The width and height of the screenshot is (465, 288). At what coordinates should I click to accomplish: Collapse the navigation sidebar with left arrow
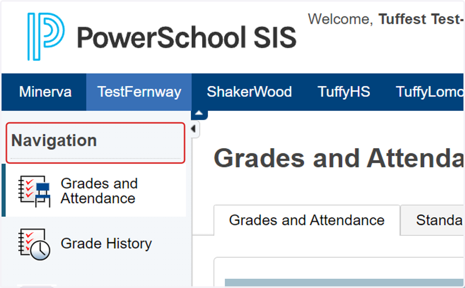pos(195,129)
